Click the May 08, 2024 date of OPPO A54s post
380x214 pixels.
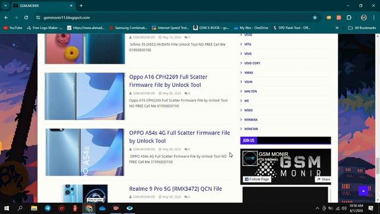pyautogui.click(x=172, y=149)
